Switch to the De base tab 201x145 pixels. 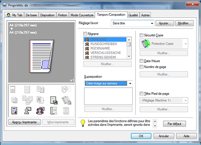(x=31, y=15)
